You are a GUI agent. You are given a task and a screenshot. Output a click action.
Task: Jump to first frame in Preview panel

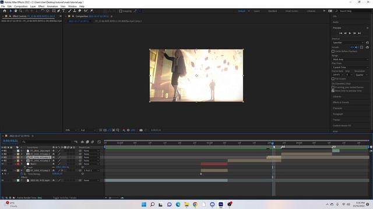coord(340,33)
